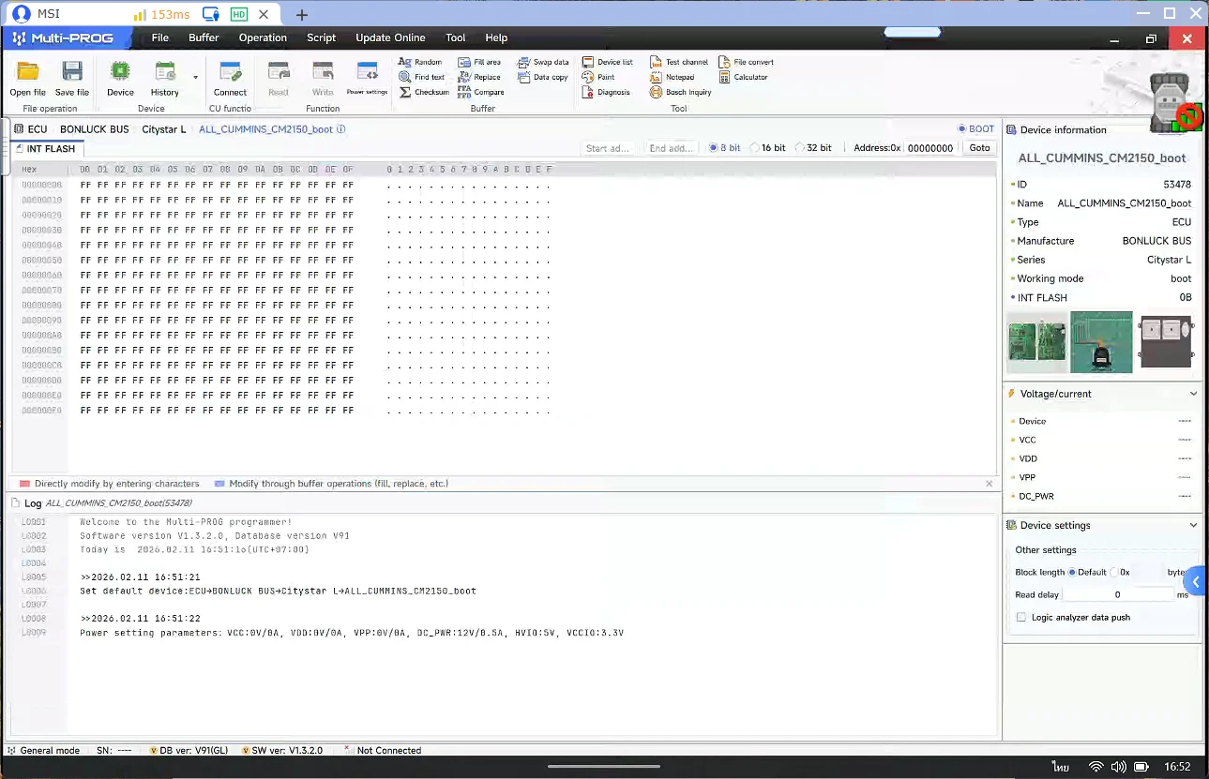Click the Connect toolbar icon
This screenshot has width=1209, height=779.
tap(230, 71)
